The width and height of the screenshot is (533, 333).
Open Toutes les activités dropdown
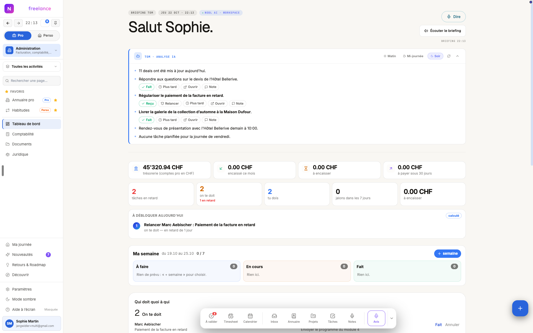point(32,67)
